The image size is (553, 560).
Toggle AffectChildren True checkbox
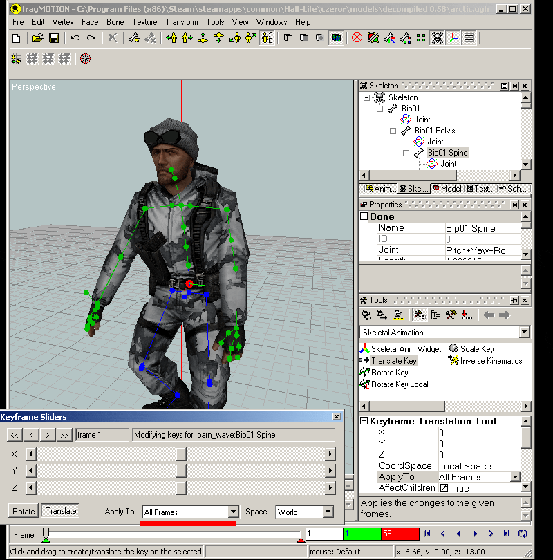click(444, 488)
